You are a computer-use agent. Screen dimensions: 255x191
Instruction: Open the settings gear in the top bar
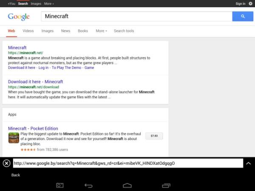[250, 3]
